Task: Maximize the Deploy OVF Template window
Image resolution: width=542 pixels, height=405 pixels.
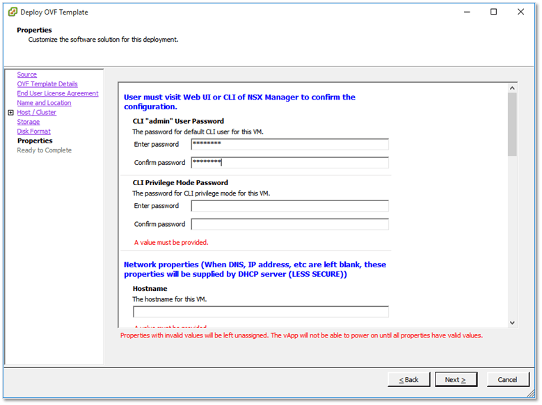Action: pos(493,12)
